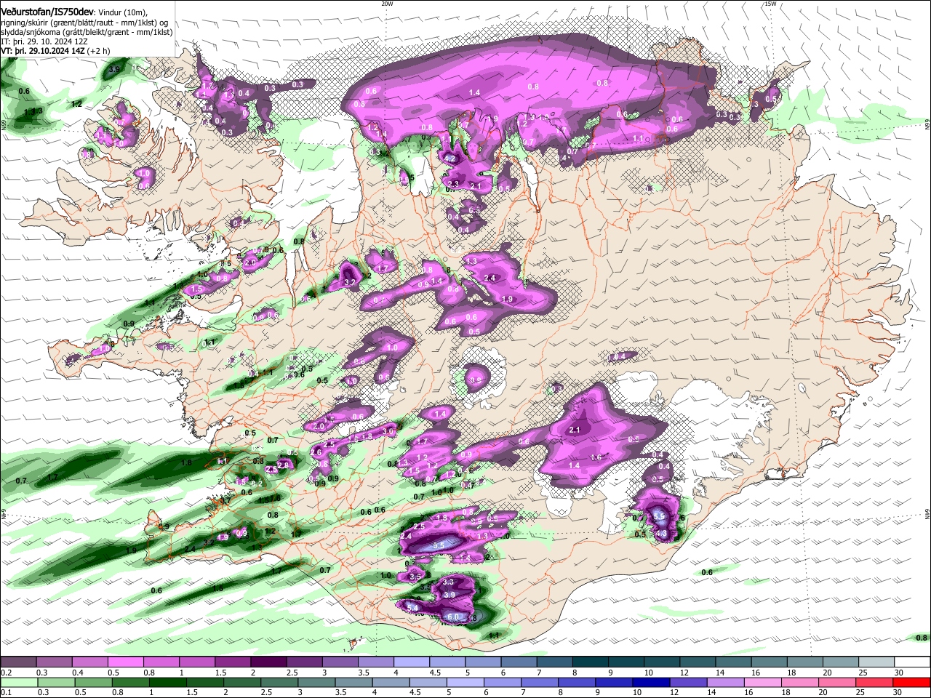Click the Veðurstofan/IS750dev title text
The image size is (931, 698).
pyautogui.click(x=47, y=12)
